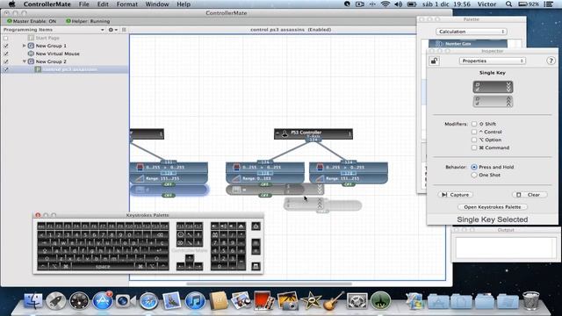Click the up arrow key in Keystrokes Palette
The height and width of the screenshot is (316, 562).
190,258
